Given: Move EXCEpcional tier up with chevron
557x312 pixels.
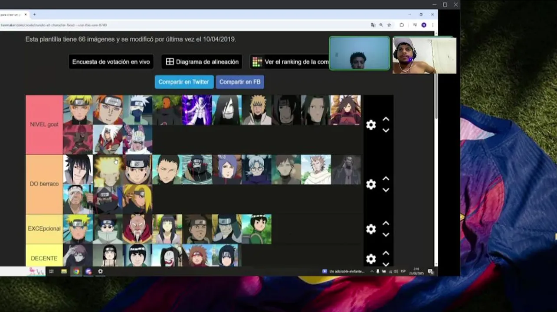Looking at the screenshot, I should point(386,223).
